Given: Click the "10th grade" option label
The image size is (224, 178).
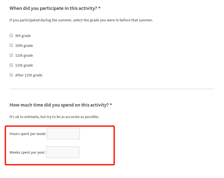Looking at the screenshot, I should [x=24, y=45].
